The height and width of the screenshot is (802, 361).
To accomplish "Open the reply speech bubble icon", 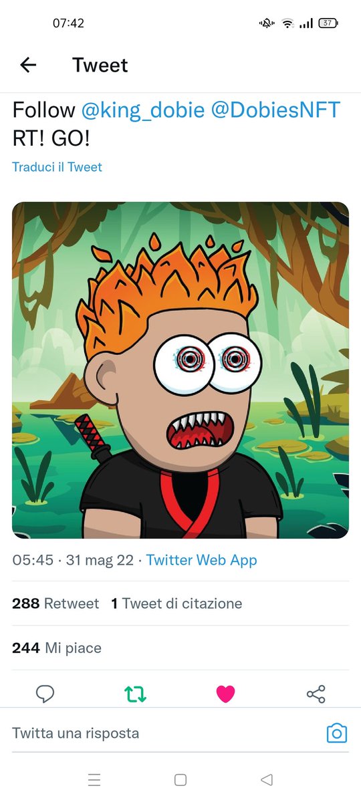I will 45,694.
